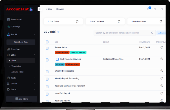Click the search magnifier icon
Screen dimensions: 170x110
(152, 33)
